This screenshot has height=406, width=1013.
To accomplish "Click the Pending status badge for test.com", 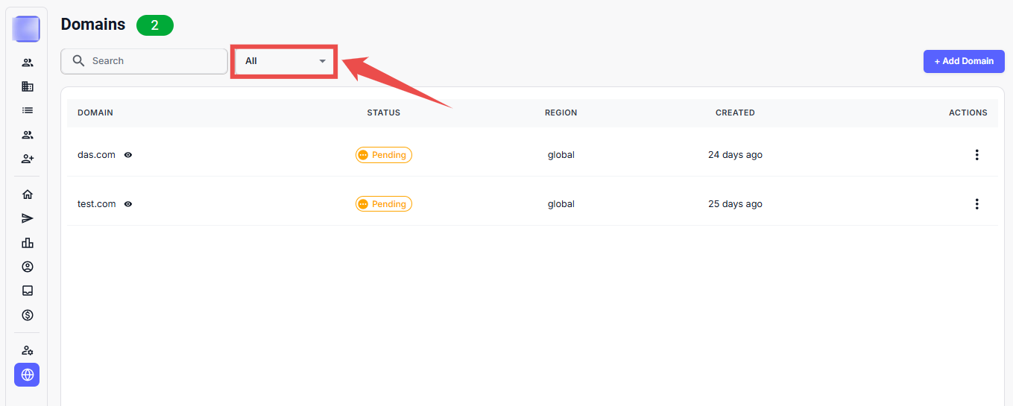I will coord(384,204).
